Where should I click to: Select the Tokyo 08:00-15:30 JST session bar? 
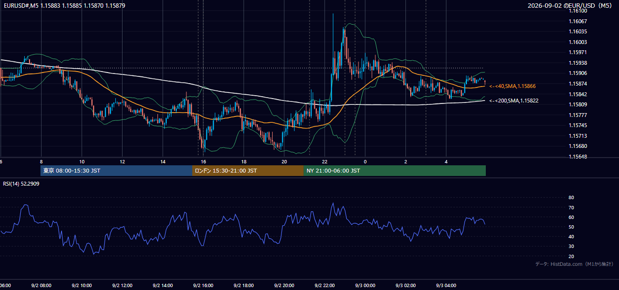pos(116,171)
